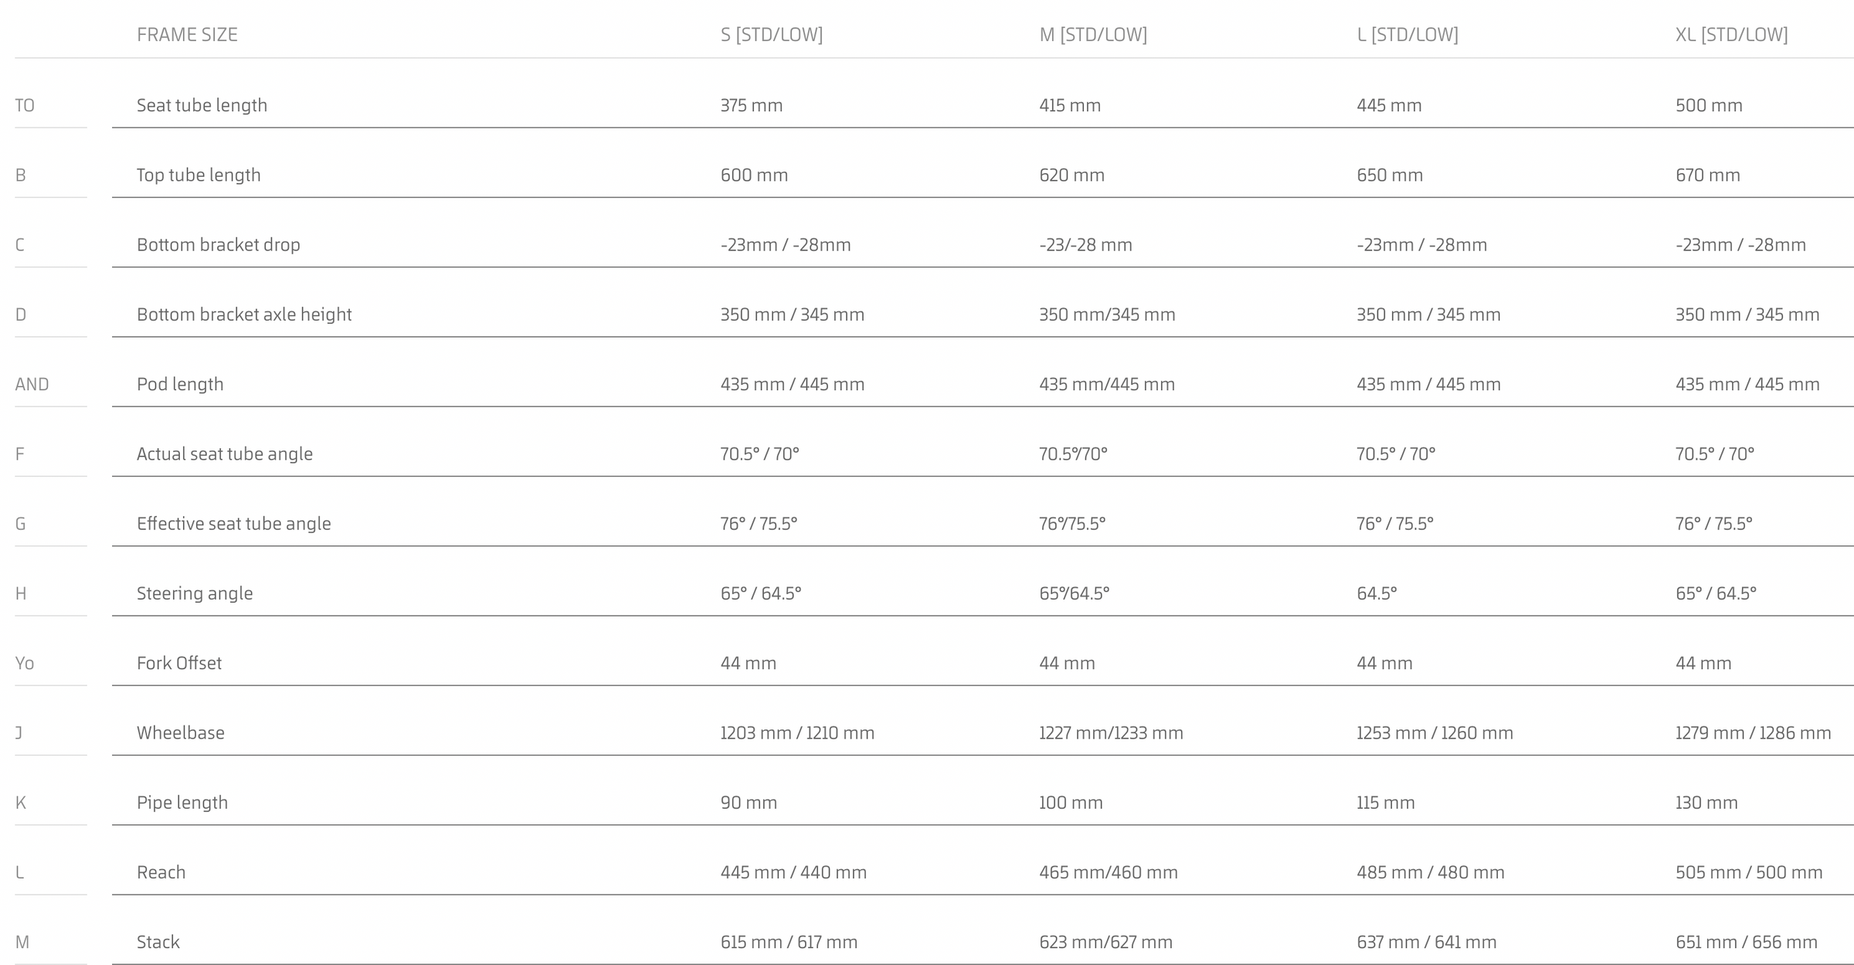Click the Effective seat tube angle label
The image size is (1854, 965).
tap(233, 524)
